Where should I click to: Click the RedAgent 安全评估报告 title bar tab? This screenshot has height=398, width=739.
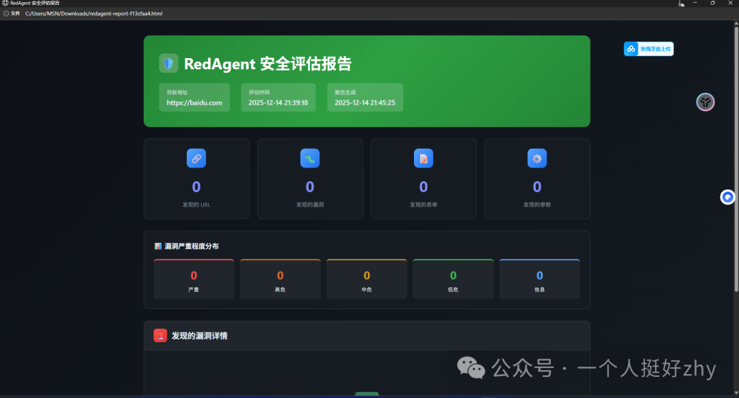[33, 3]
